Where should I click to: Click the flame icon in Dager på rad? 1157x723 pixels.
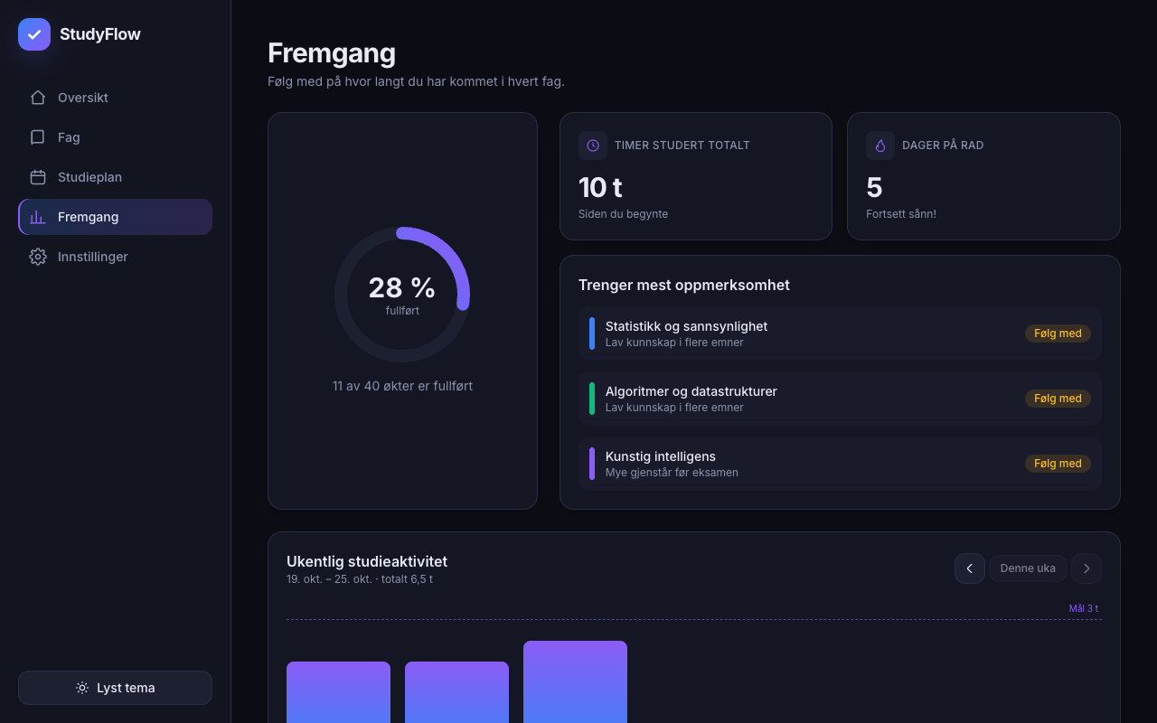[880, 146]
